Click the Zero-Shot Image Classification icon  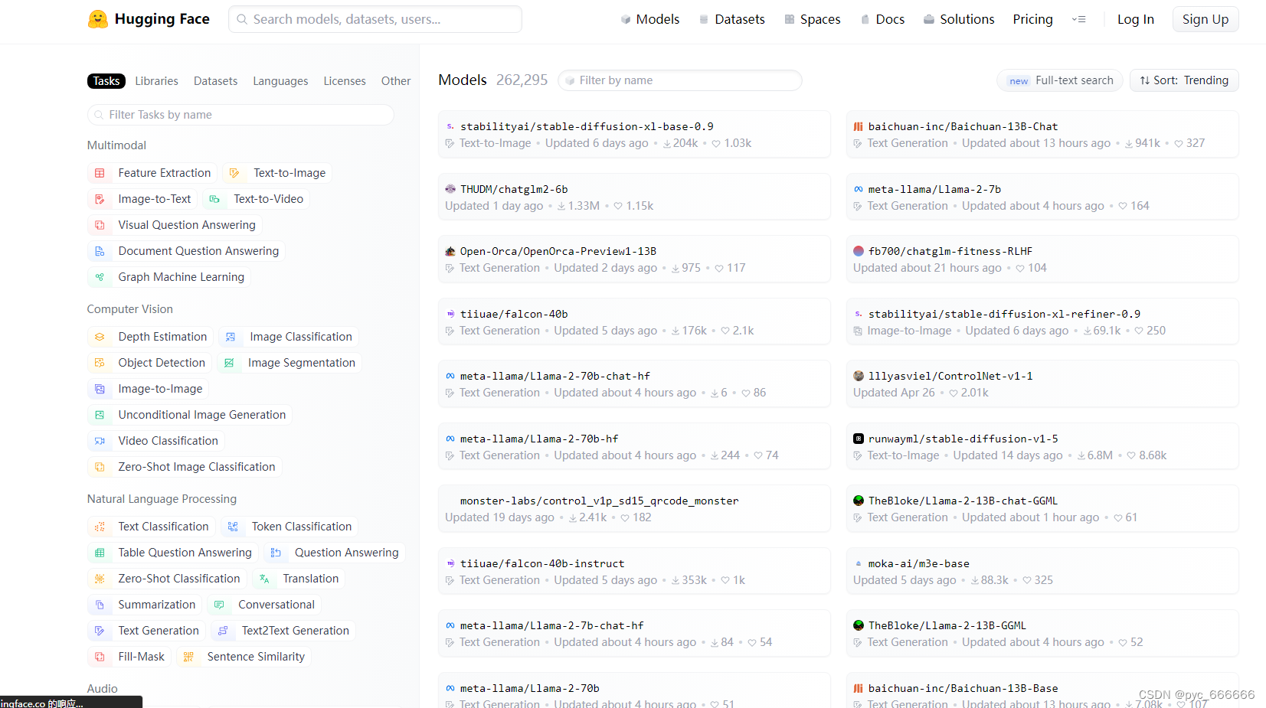100,467
